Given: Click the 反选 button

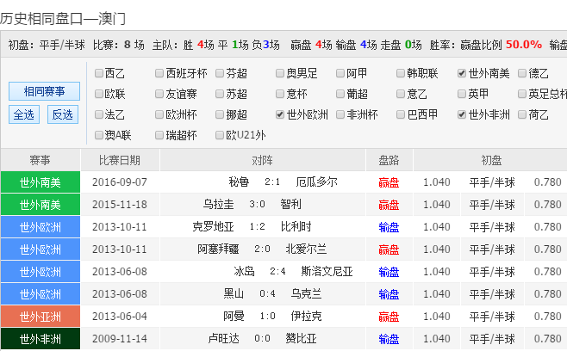Looking at the screenshot, I should tap(63, 114).
